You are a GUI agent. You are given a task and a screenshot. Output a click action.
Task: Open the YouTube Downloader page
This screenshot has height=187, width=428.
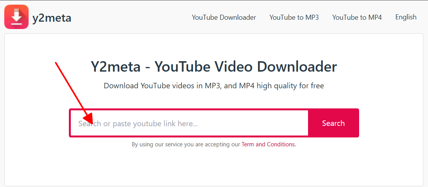(x=224, y=17)
